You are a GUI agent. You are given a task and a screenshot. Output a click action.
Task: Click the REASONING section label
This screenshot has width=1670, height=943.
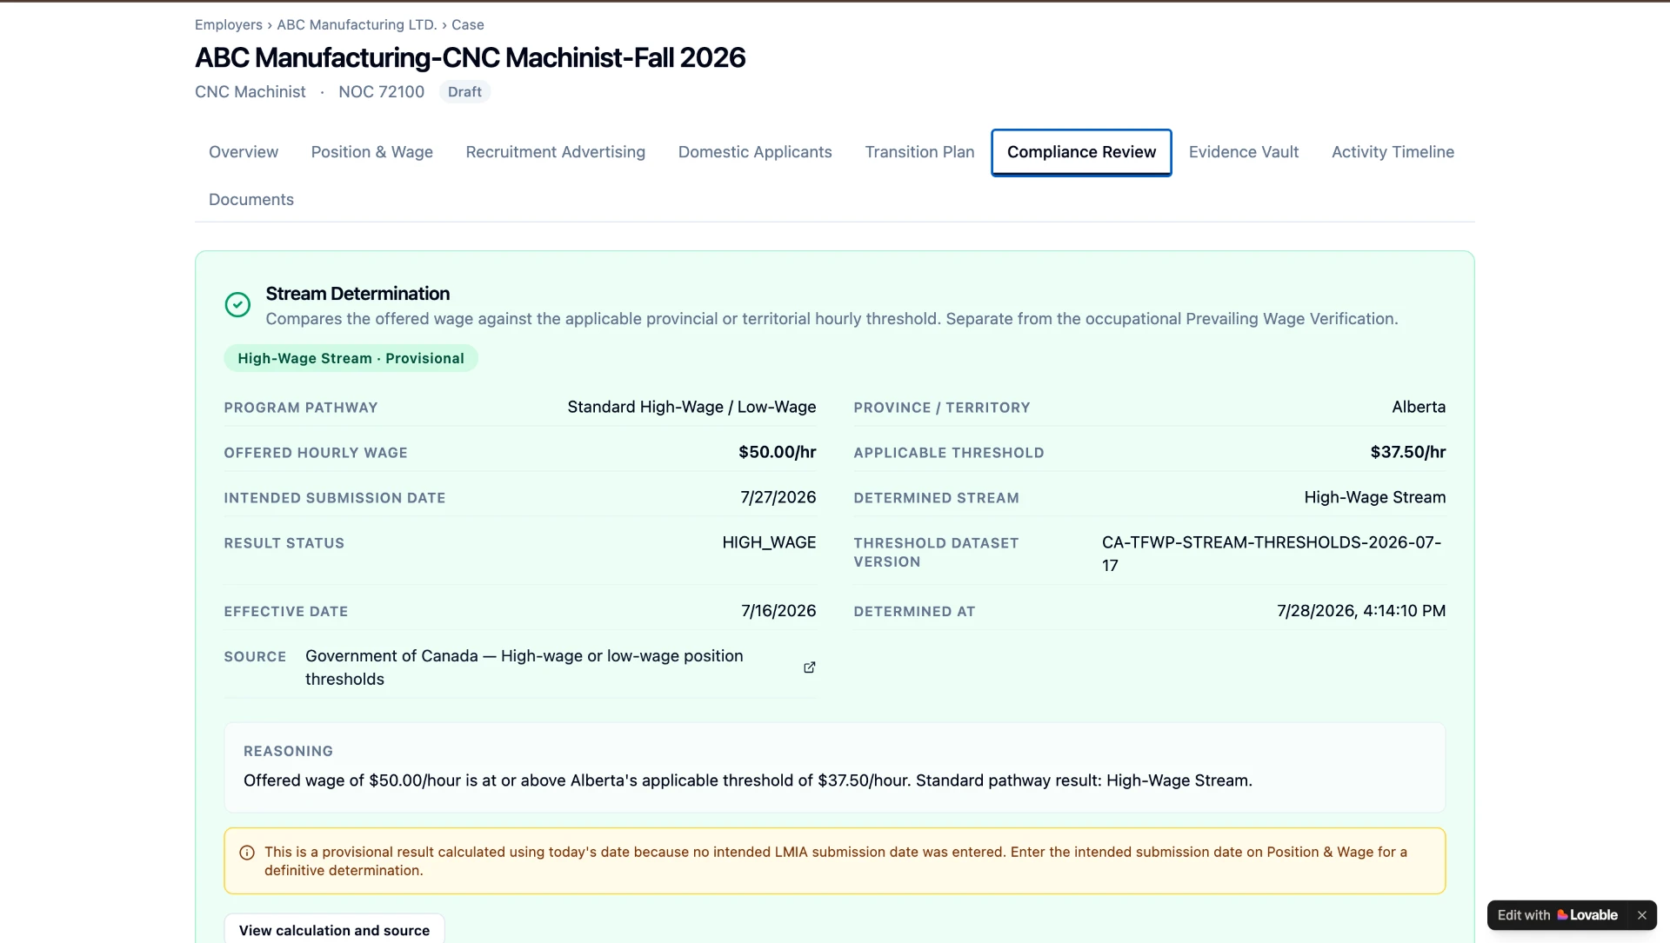coord(288,751)
